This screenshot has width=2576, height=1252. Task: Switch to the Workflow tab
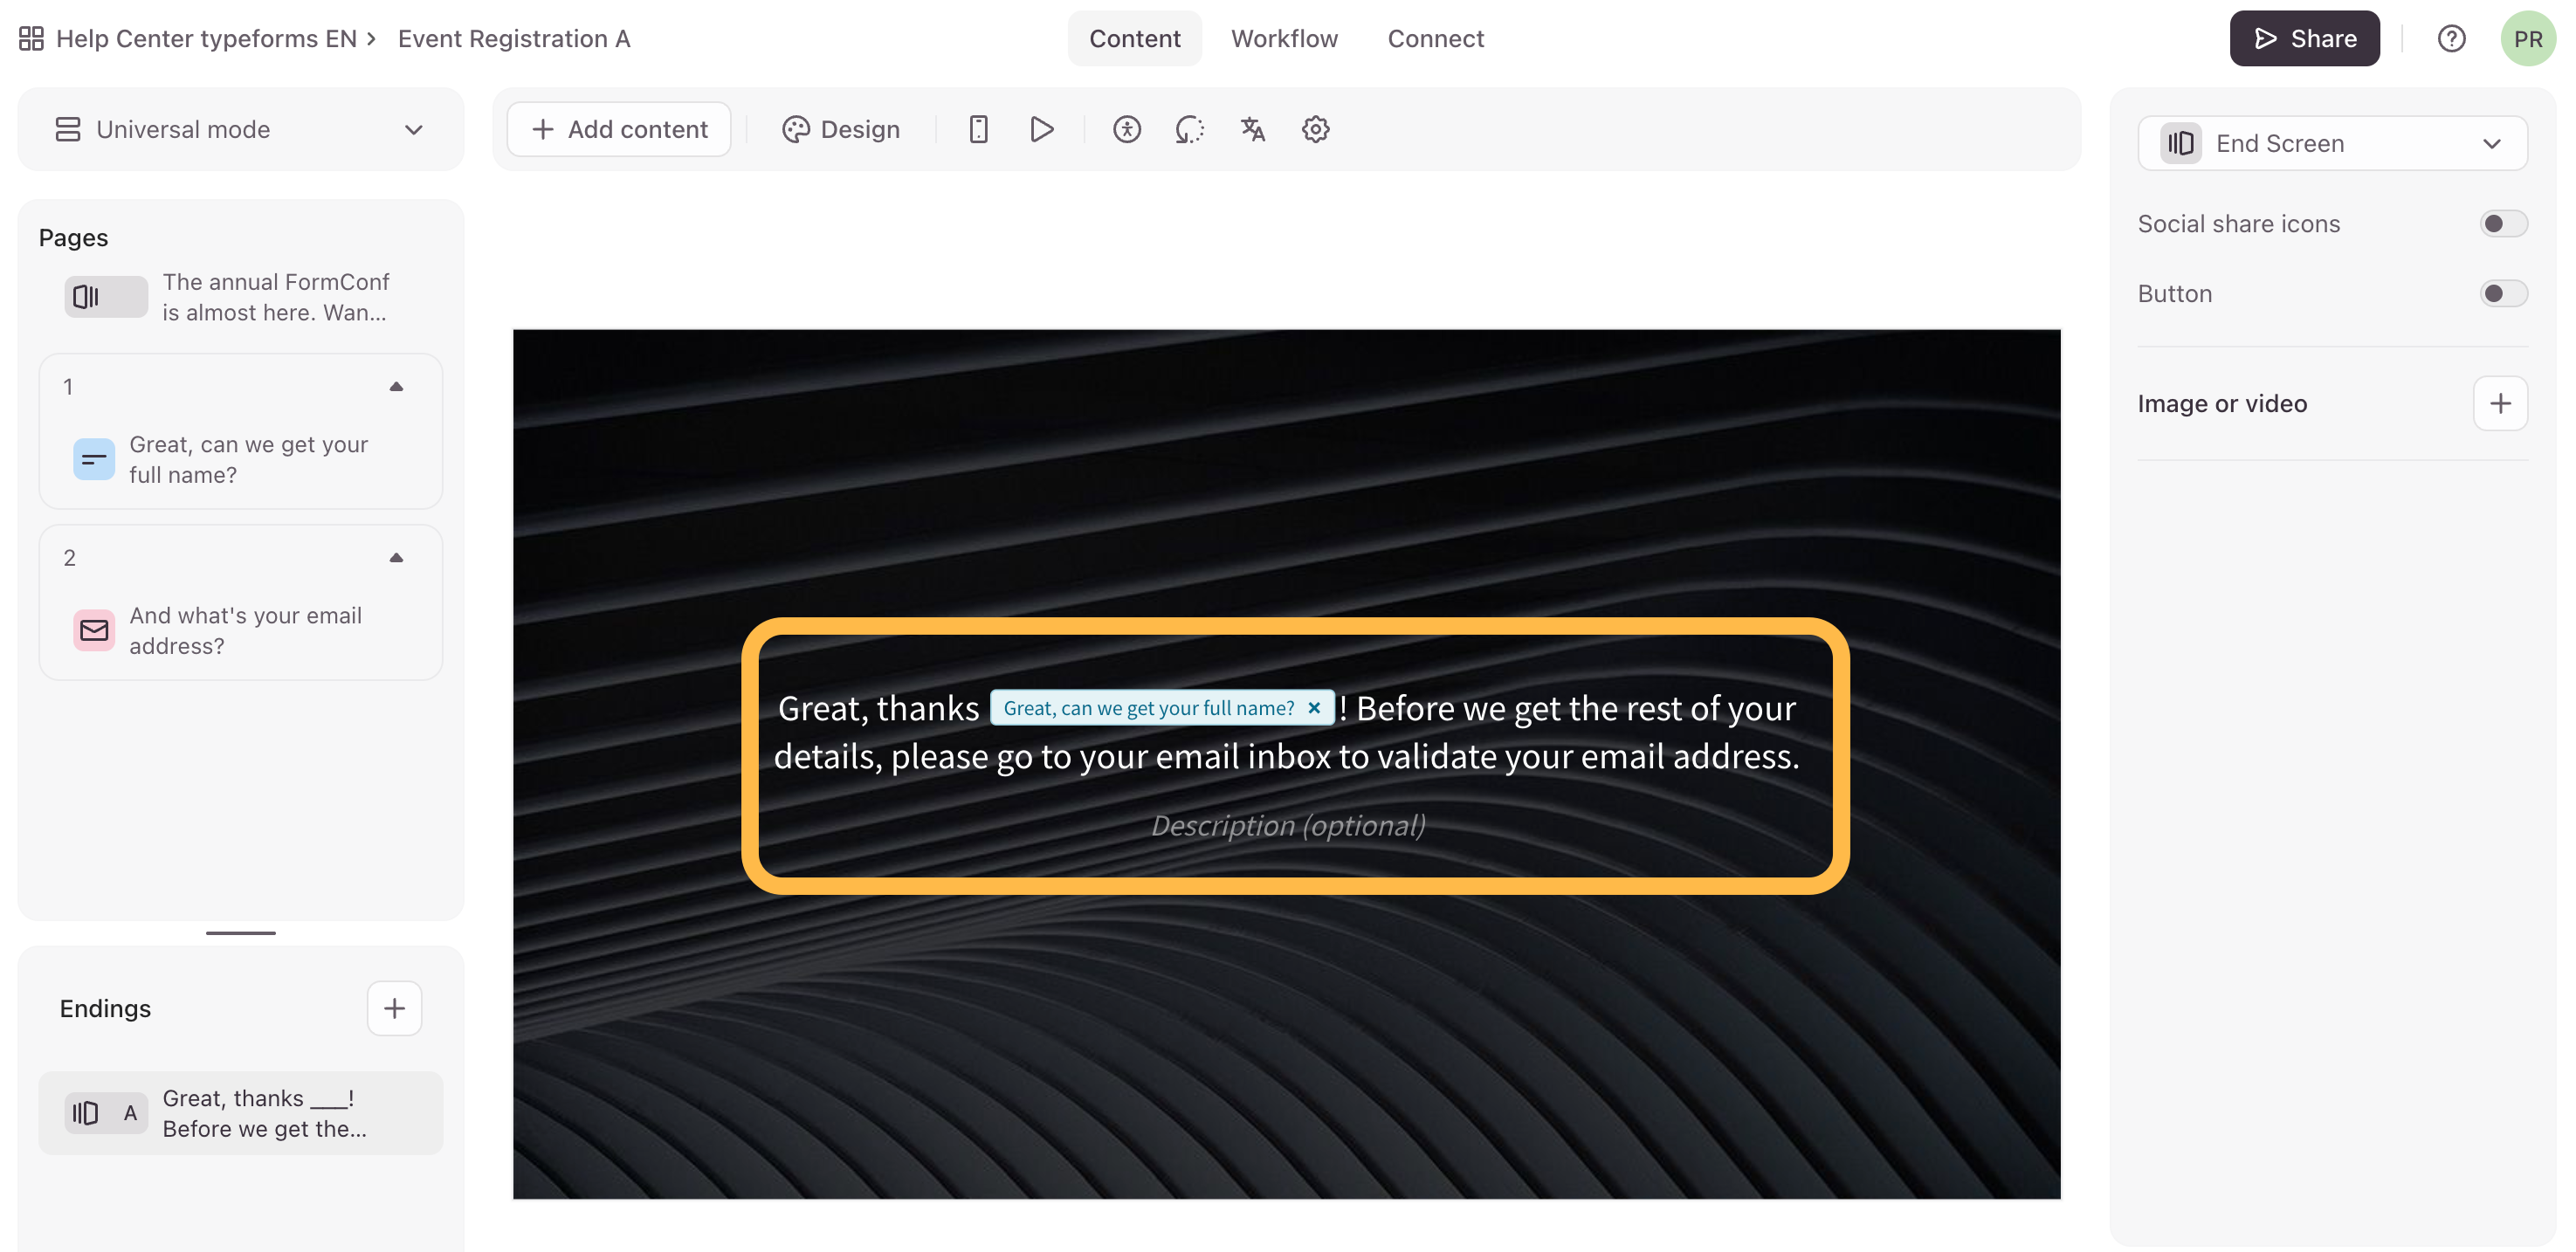click(x=1284, y=39)
